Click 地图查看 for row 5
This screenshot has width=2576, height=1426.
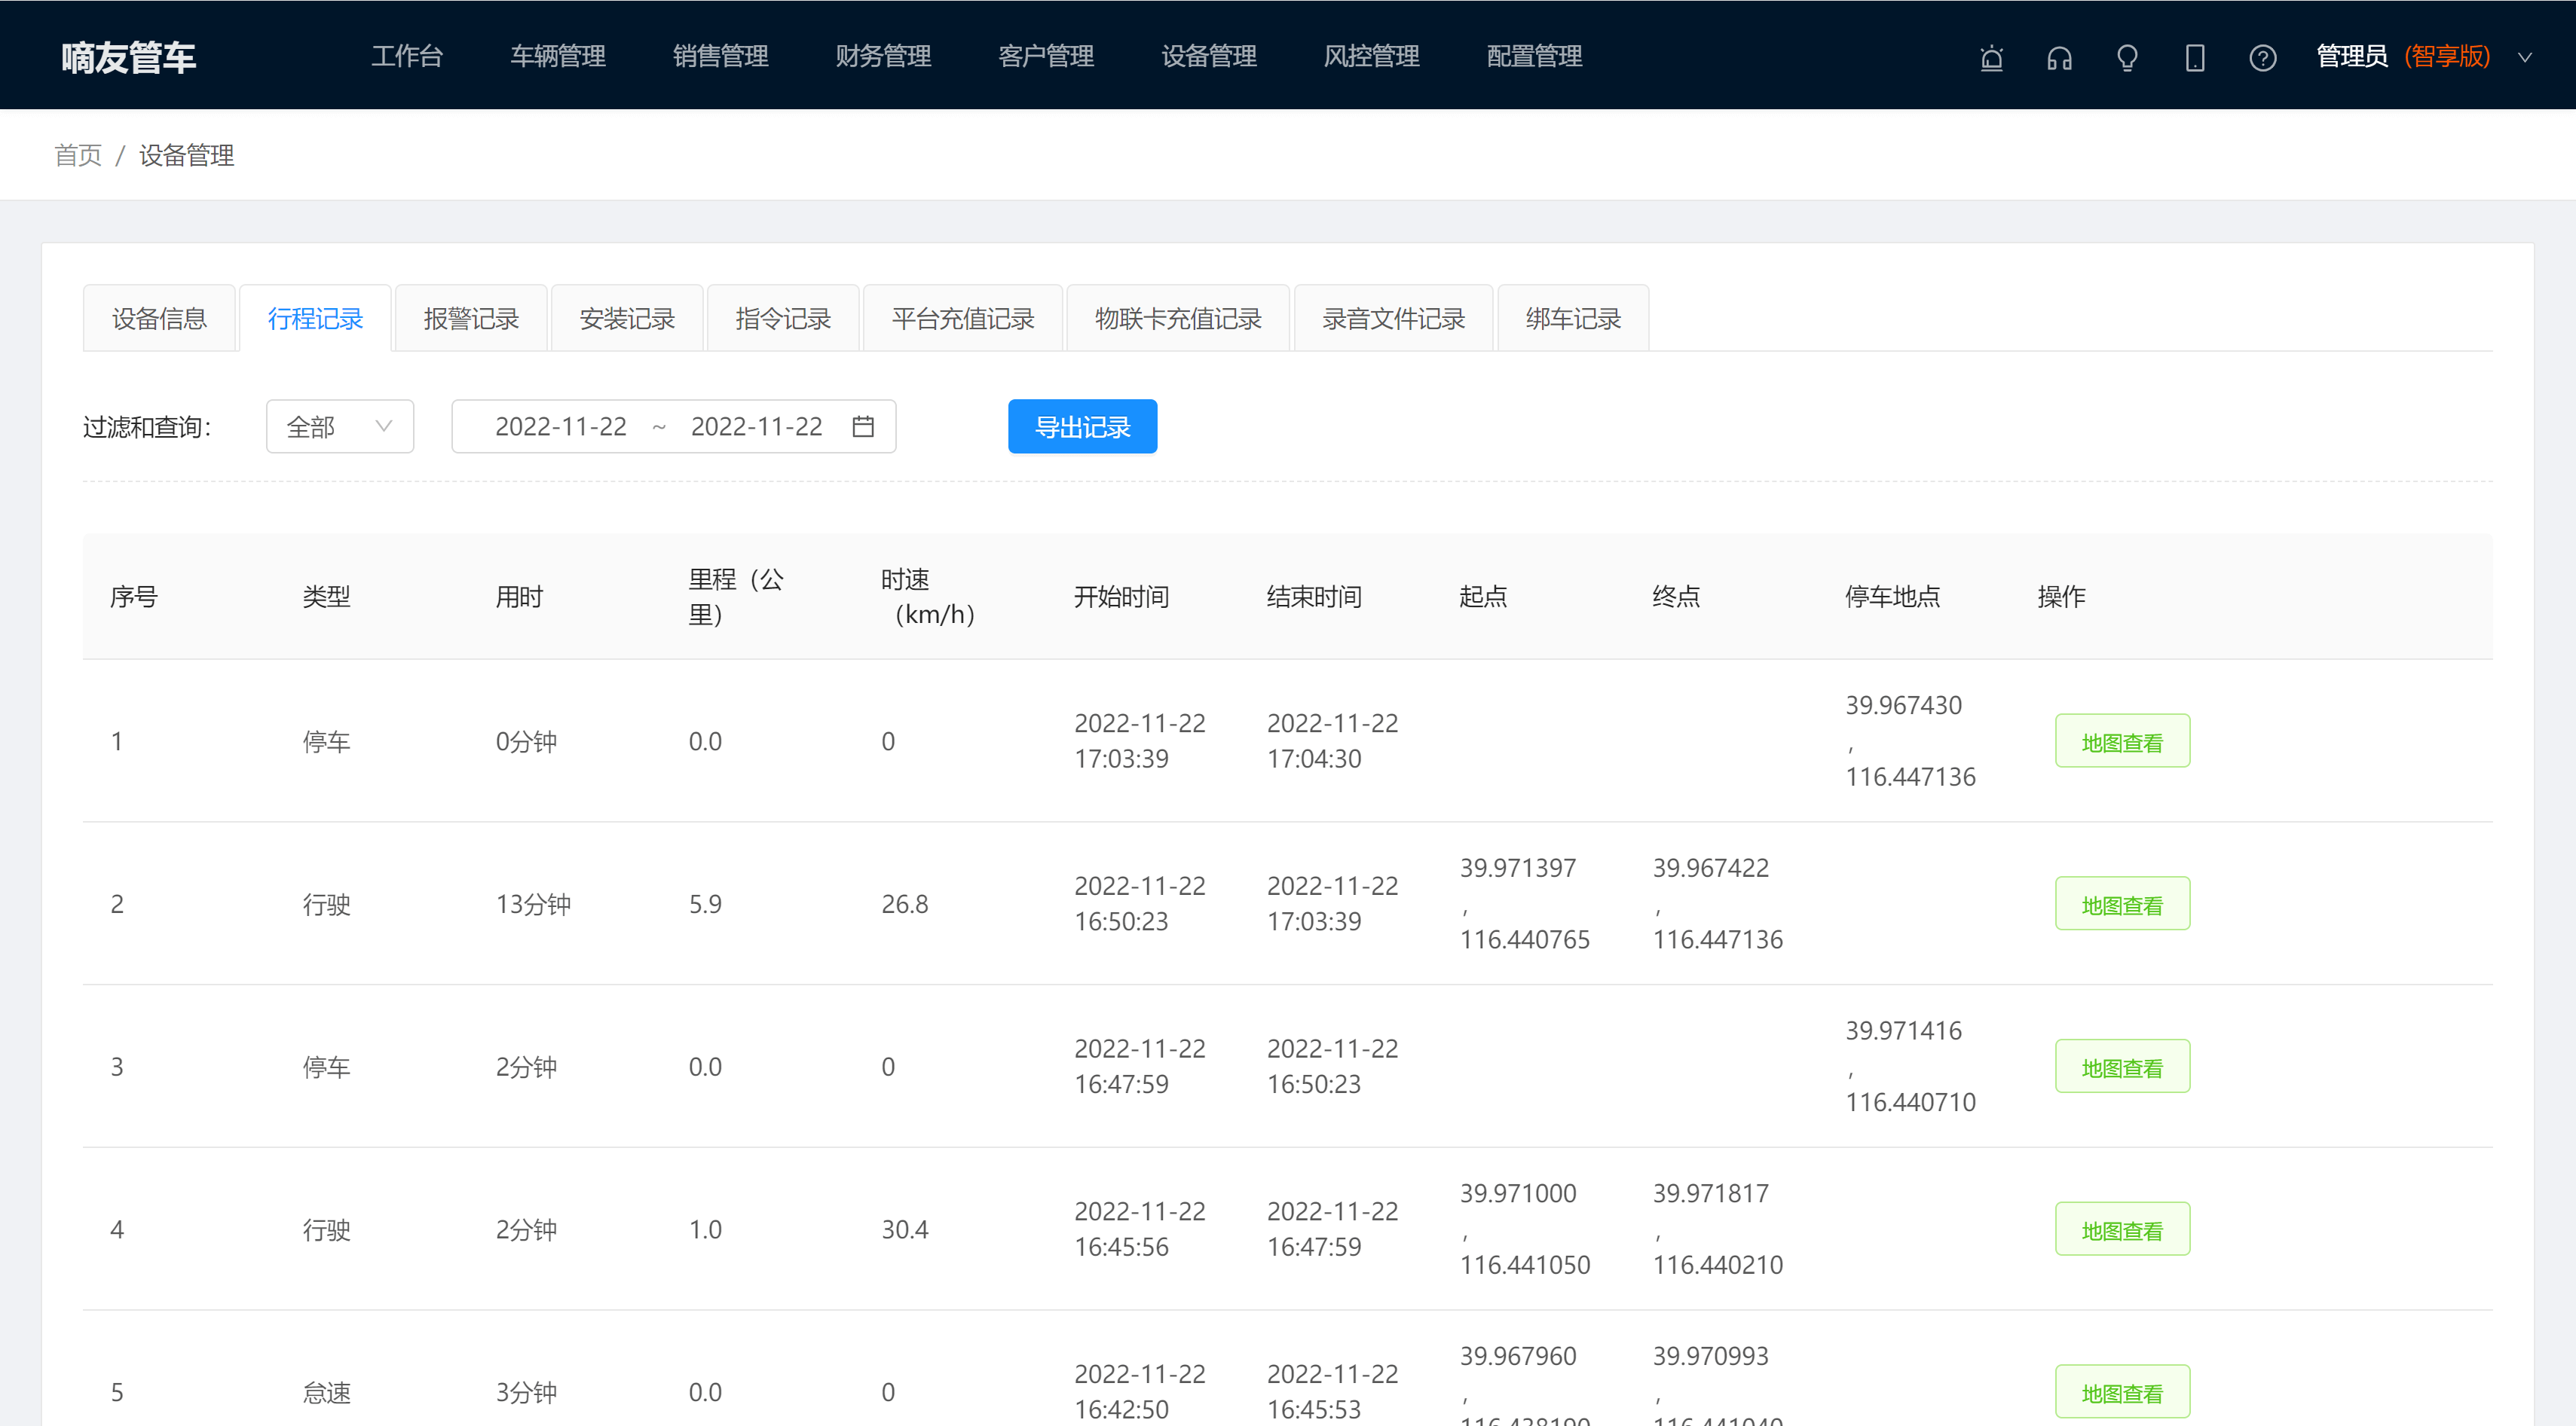2123,1392
